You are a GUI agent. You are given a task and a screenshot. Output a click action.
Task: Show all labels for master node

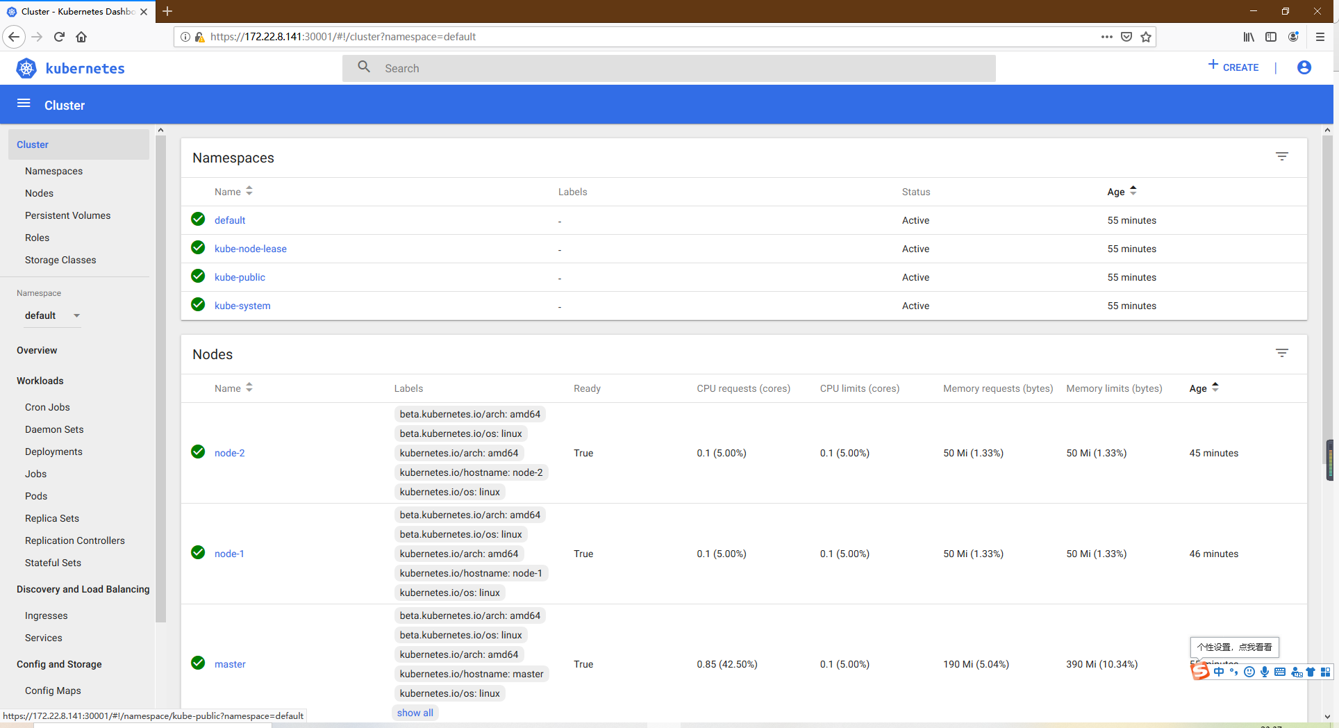click(x=415, y=713)
